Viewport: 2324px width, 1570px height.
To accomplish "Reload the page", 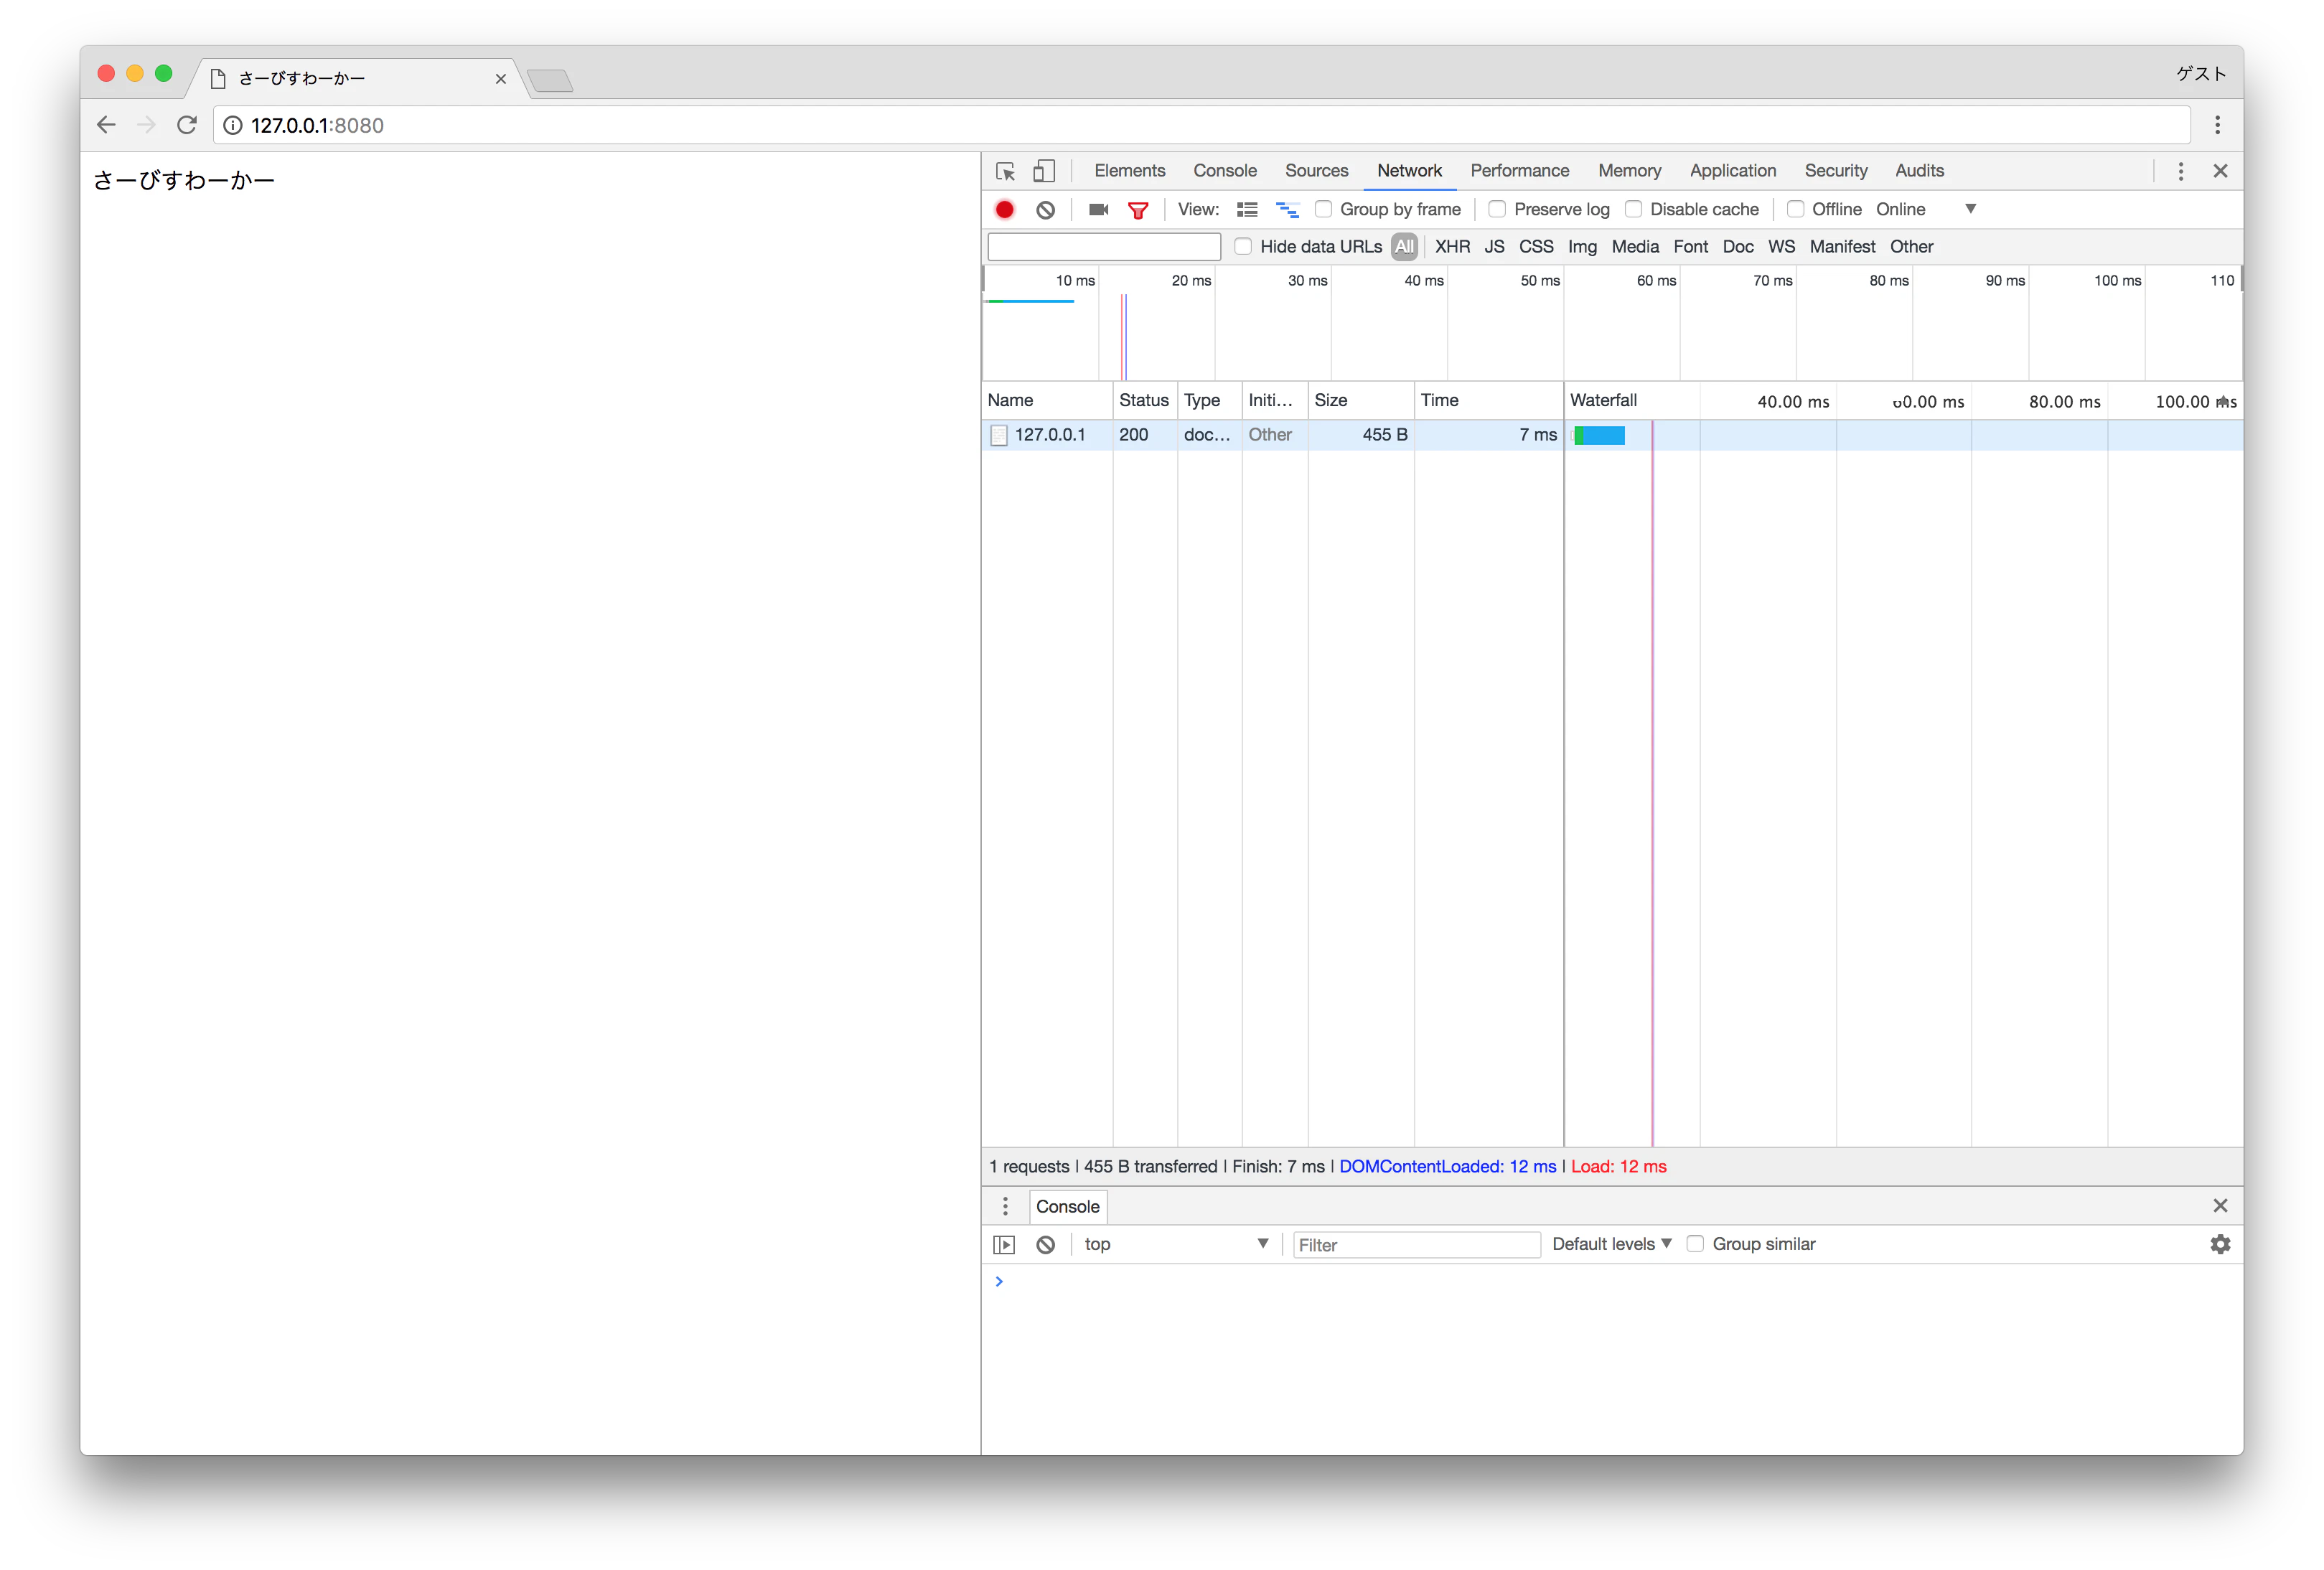I will click(187, 125).
